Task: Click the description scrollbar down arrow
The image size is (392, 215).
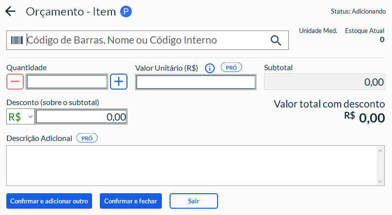Action: click(380, 181)
